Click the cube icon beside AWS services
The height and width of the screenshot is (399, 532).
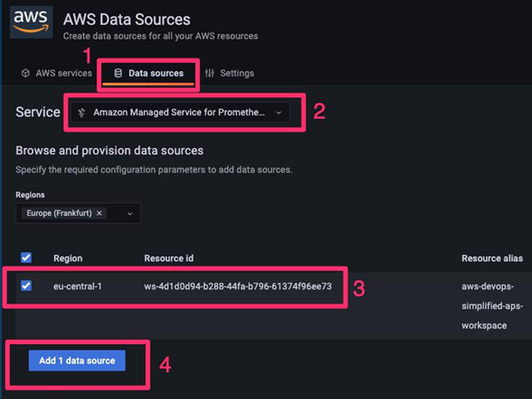pyautogui.click(x=26, y=73)
